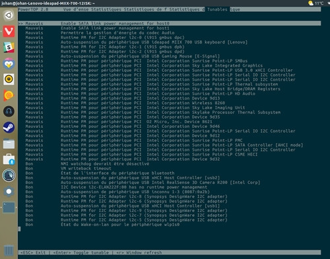Select I2C Device i2c-ELAN222F:00 row

click(170, 187)
